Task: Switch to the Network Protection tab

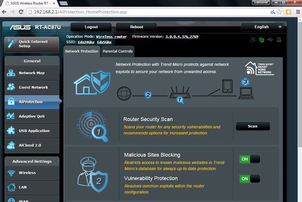Action: (82, 51)
